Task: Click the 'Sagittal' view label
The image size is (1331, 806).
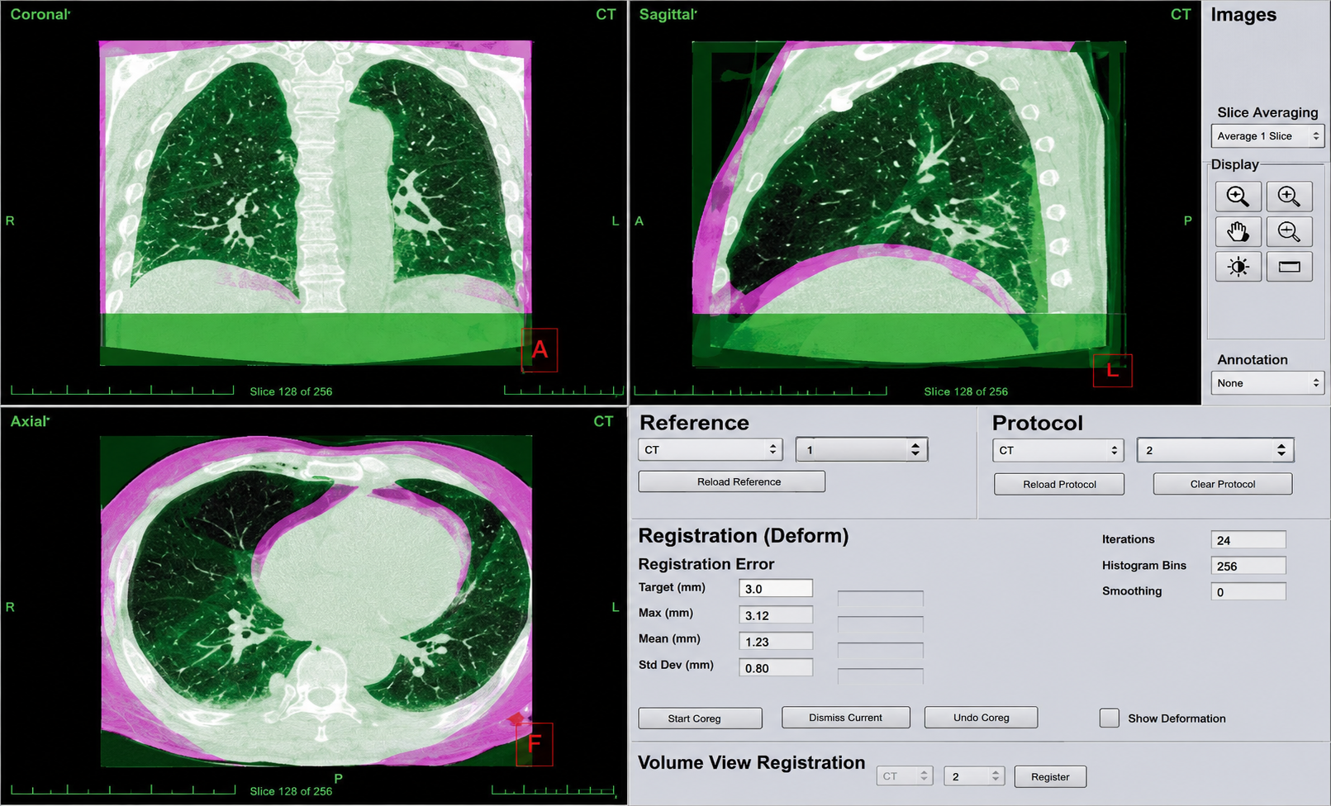Action: (668, 14)
